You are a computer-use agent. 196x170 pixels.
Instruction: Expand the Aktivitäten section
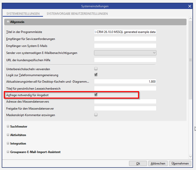point(8,135)
